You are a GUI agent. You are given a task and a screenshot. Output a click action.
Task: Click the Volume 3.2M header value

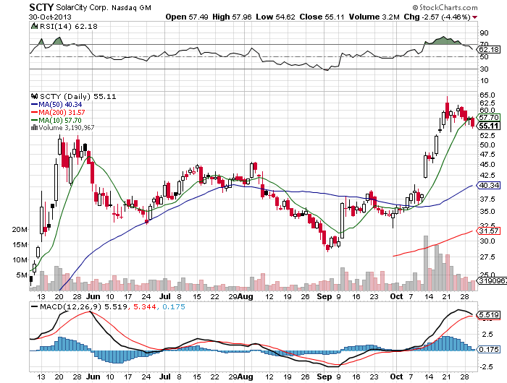coord(374,17)
